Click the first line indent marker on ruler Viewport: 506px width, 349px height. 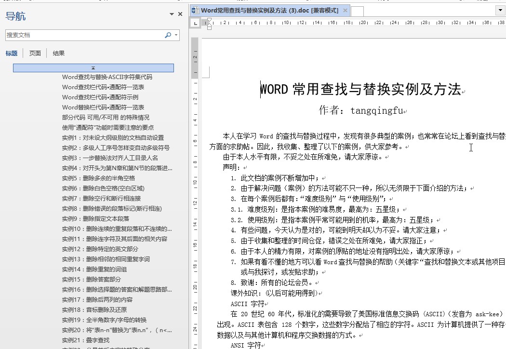click(x=209, y=20)
